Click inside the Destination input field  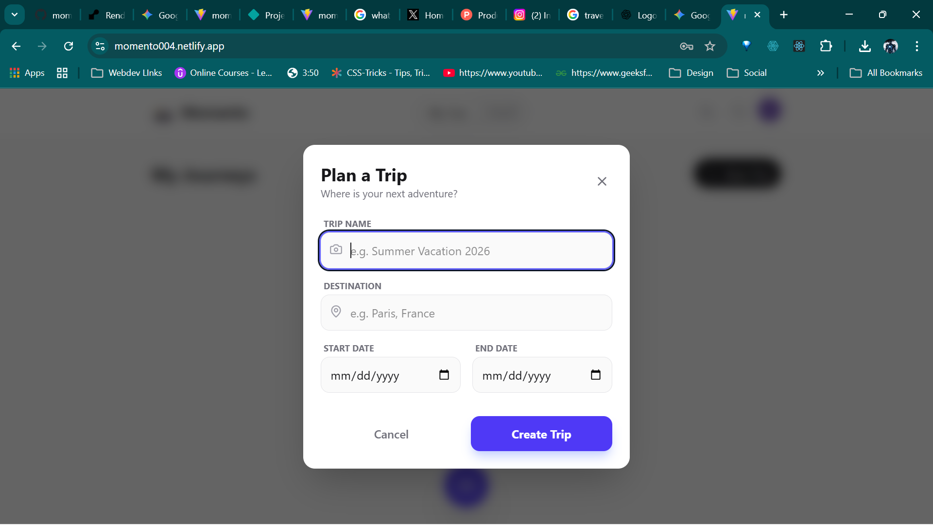(466, 313)
